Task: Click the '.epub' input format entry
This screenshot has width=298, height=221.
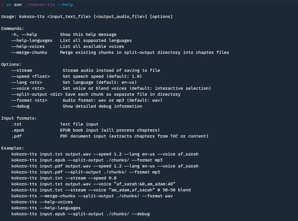Action: (18, 130)
